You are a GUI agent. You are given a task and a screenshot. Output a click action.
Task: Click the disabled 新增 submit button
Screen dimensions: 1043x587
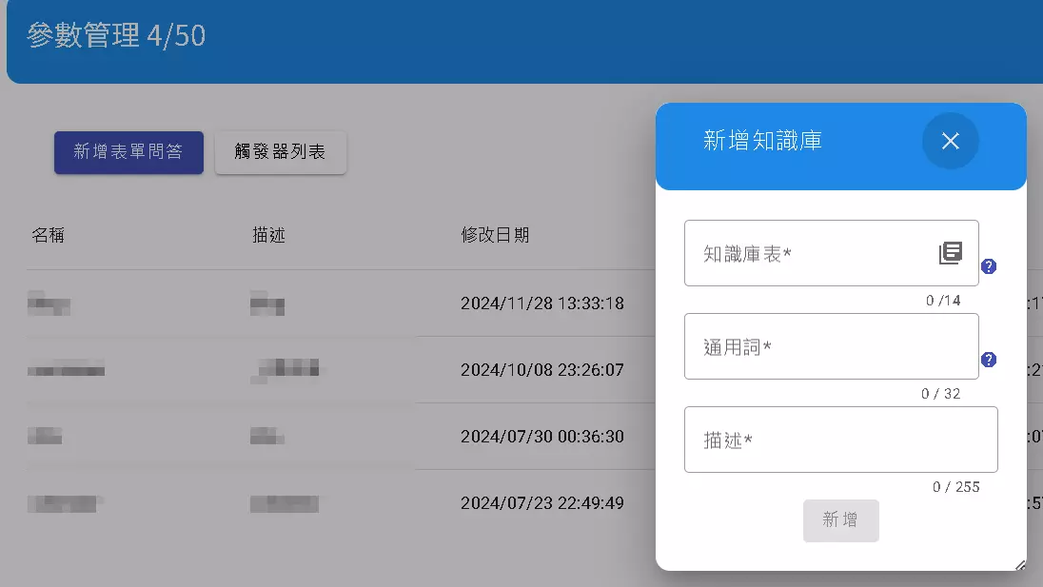(840, 520)
